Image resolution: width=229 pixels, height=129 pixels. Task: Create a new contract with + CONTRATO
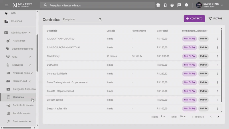click(x=194, y=19)
